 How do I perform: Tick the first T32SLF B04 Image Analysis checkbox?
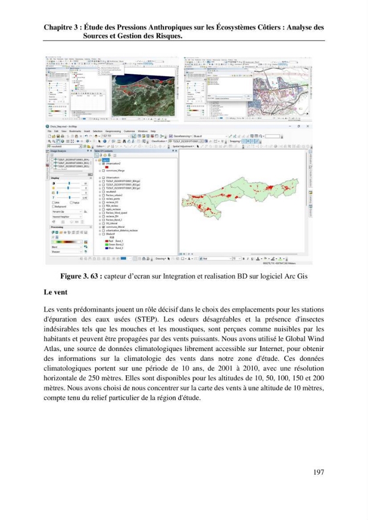[x=52, y=160]
